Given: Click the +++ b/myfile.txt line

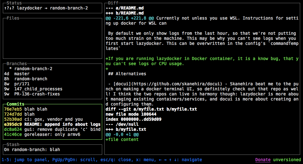Looking at the screenshot, I should (126, 129).
